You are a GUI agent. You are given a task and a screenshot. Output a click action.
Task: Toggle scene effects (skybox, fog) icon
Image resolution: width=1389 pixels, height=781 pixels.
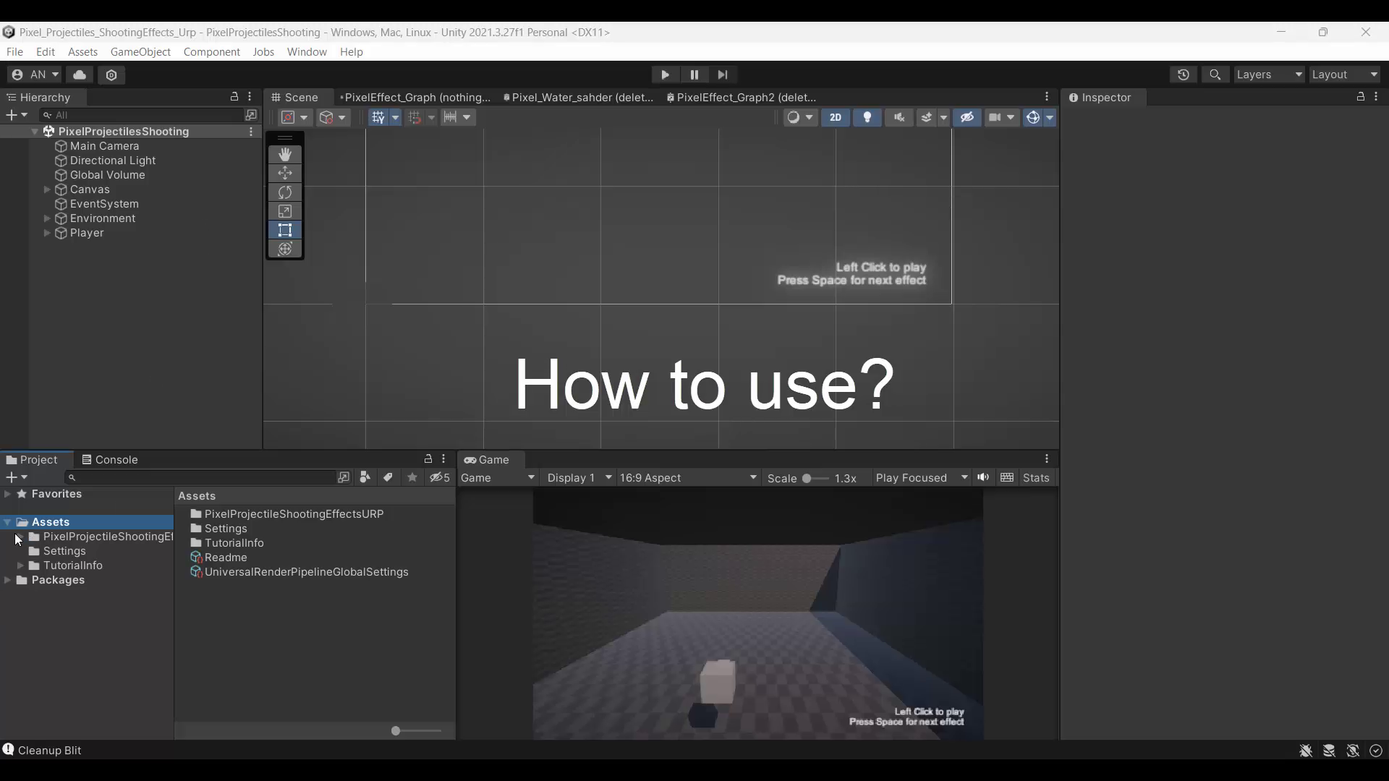click(927, 117)
